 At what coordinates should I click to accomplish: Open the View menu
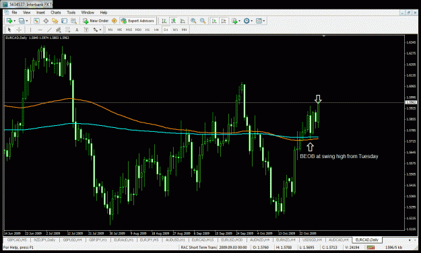tap(26, 12)
